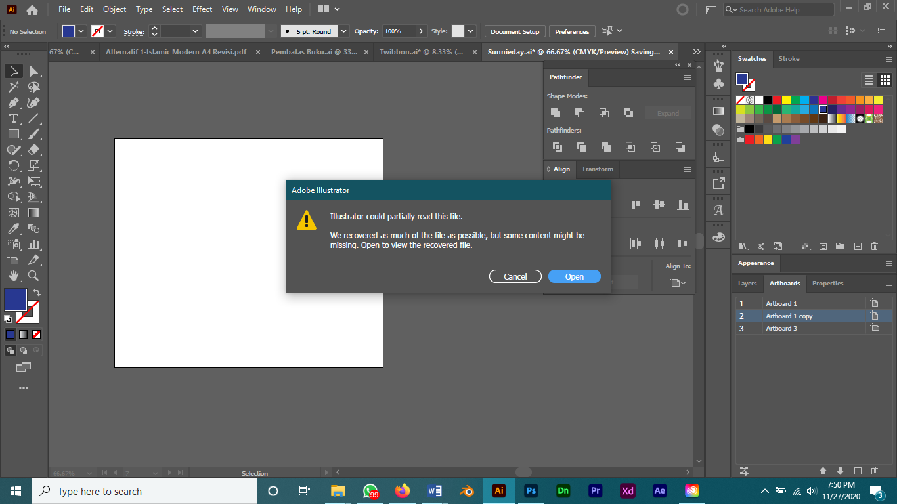897x504 pixels.
Task: Select the Gradient tool in the toolbar
Action: click(34, 213)
